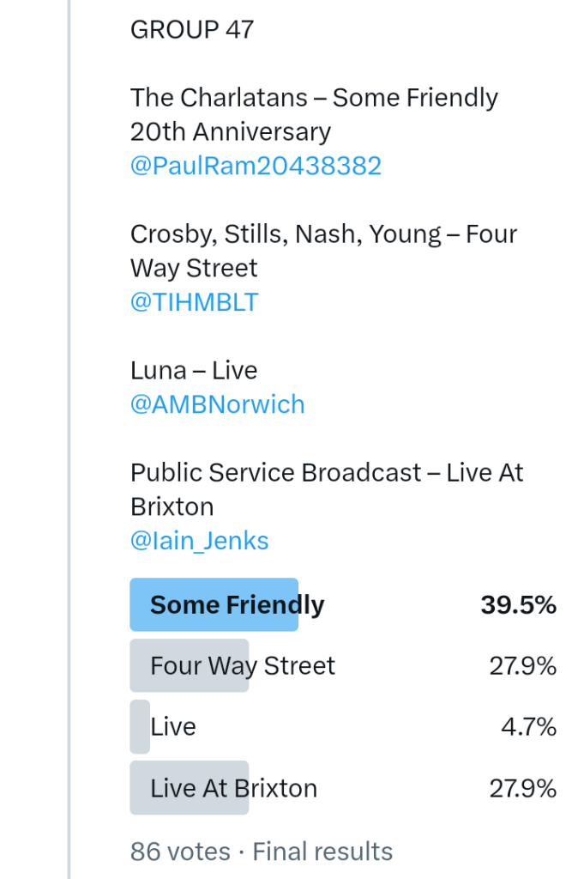The height and width of the screenshot is (879, 584).
Task: Click the vertical thread line at left
Action: pyautogui.click(x=70, y=429)
